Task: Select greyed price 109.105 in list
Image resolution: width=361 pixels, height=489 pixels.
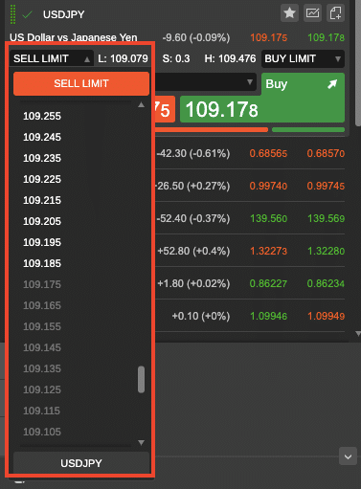Action: coord(42,432)
